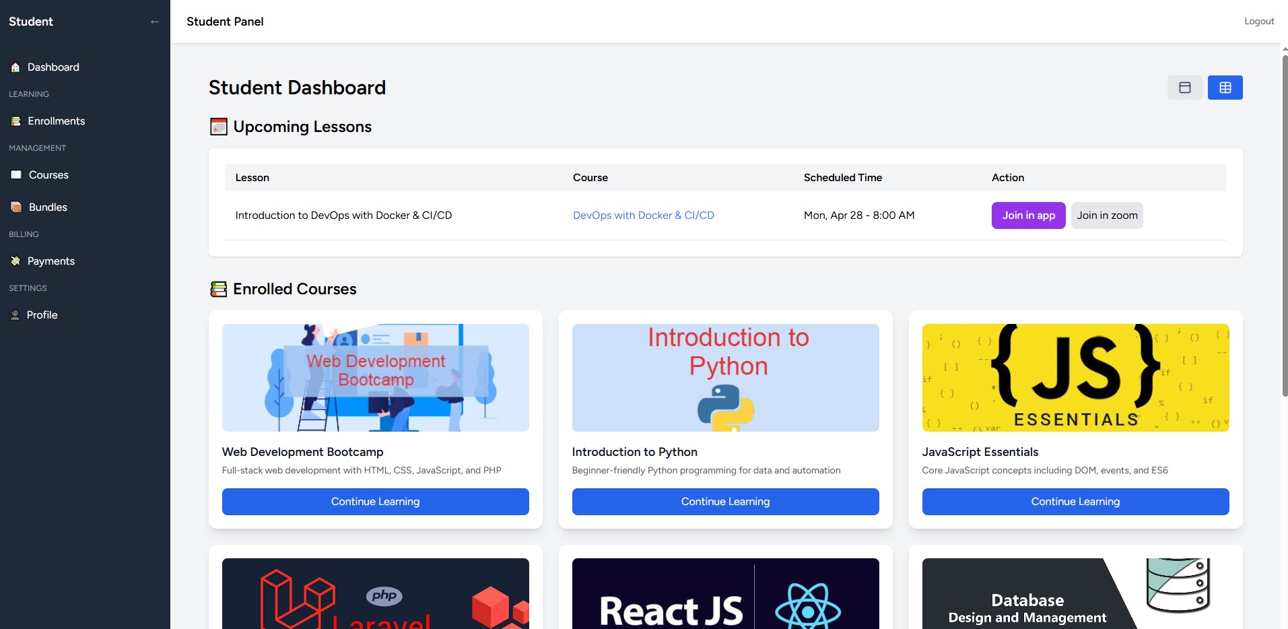The height and width of the screenshot is (629, 1288).
Task: Log out using the Logout link
Action: (x=1258, y=22)
